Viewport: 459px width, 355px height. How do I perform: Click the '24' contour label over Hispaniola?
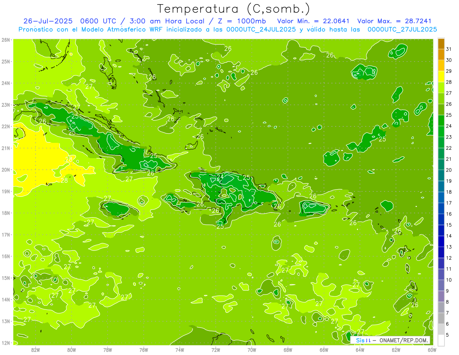click(x=220, y=177)
